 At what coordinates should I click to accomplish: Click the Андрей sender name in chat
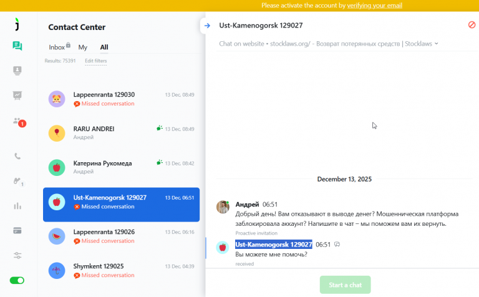[247, 204]
